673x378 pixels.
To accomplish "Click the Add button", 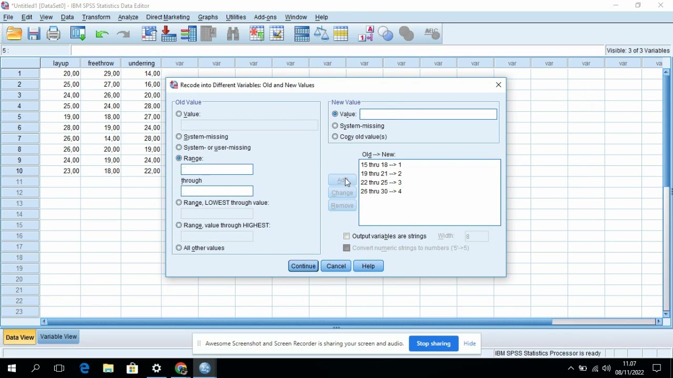I will point(342,180).
